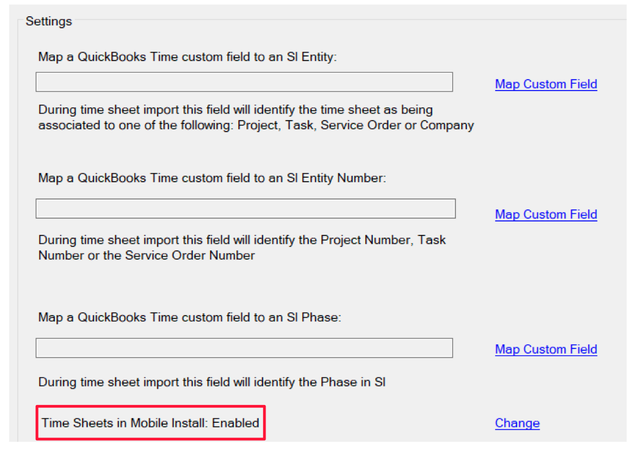Select the Time Sheets in Mobile Install status text
Image resolution: width=636 pixels, height=450 pixels.
(x=150, y=423)
